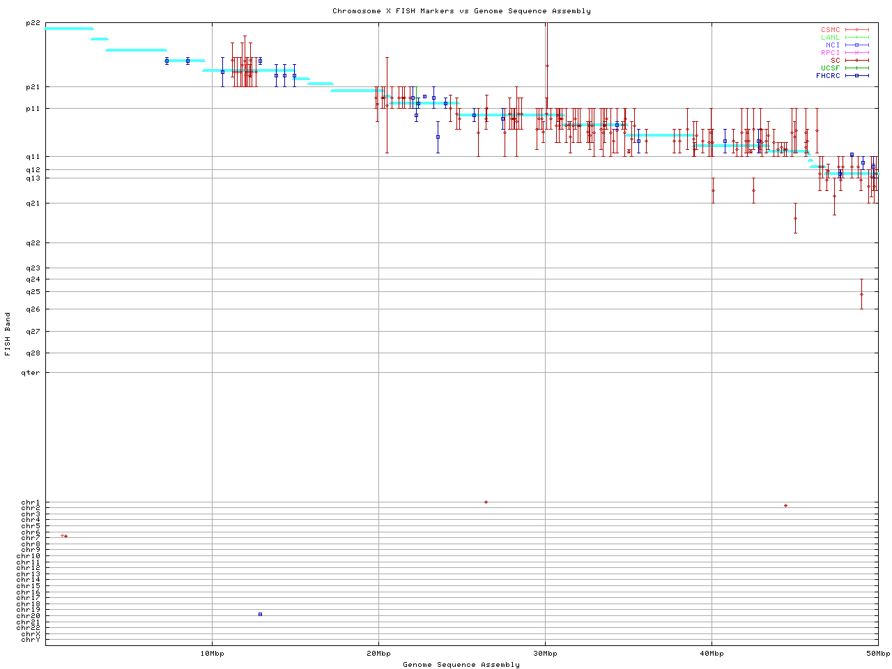Click the FHCRC legend marker symbol

pyautogui.click(x=856, y=75)
